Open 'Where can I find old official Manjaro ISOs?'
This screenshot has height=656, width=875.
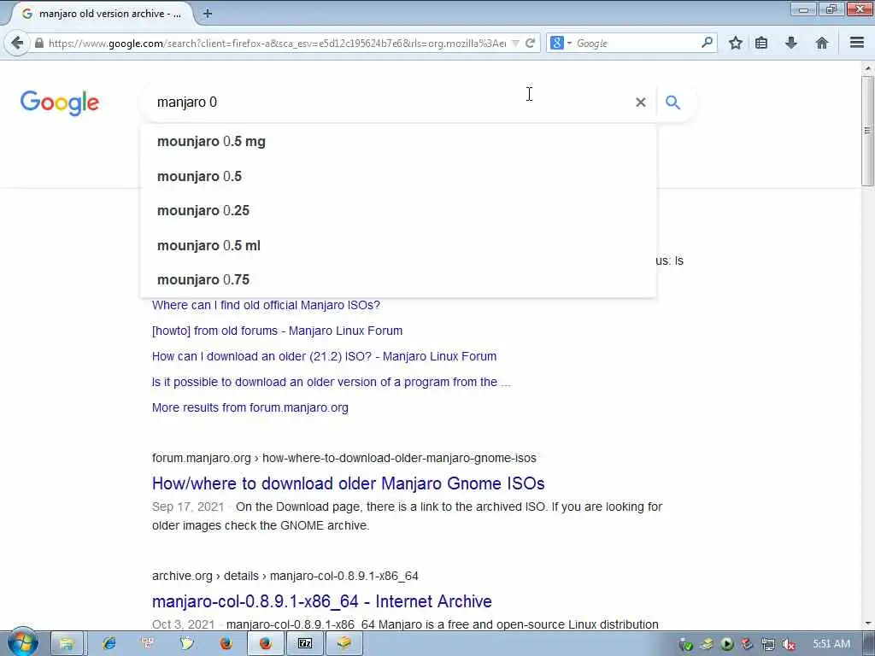[x=266, y=305]
